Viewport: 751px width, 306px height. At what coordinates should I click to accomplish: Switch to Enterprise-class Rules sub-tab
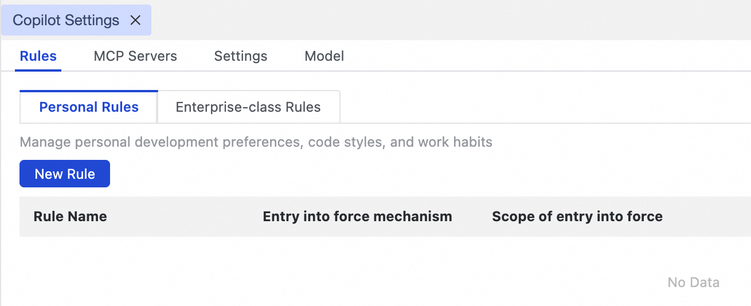(x=248, y=107)
